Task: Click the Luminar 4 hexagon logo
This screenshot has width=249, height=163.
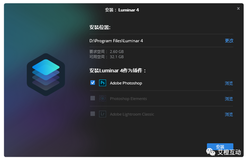Action: (x=46, y=75)
